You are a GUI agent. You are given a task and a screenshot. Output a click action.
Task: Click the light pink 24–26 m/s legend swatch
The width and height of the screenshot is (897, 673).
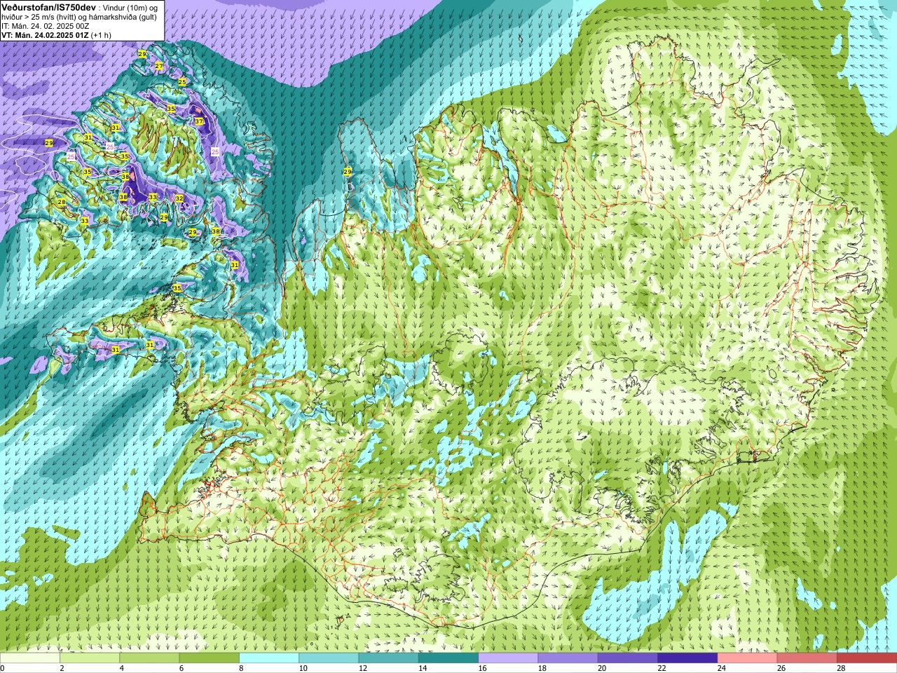tap(748, 658)
